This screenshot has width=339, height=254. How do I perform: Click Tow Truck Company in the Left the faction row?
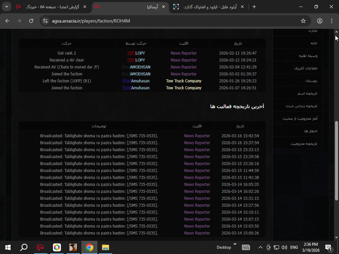point(183,81)
